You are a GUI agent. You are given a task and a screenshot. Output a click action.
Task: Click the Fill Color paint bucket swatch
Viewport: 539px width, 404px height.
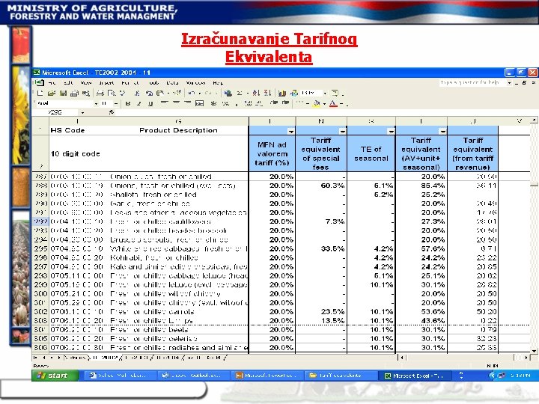pyautogui.click(x=317, y=103)
